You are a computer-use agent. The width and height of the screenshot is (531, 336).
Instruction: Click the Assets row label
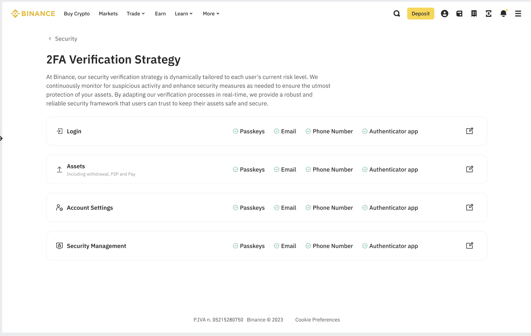click(76, 166)
